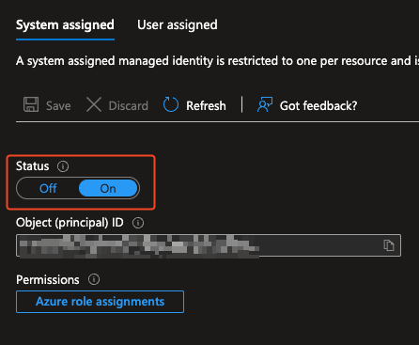Open the Object (principal) ID info icon
The width and height of the screenshot is (419, 345).
138,223
